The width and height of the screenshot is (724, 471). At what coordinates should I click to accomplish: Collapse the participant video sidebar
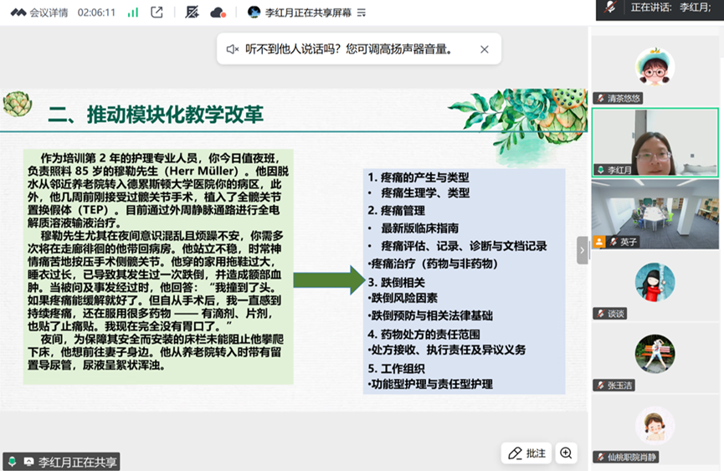pos(583,250)
